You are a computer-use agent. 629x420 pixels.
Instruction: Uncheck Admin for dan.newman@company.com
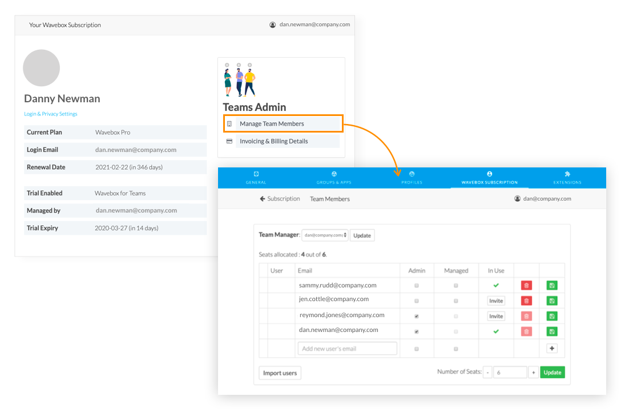tap(417, 331)
